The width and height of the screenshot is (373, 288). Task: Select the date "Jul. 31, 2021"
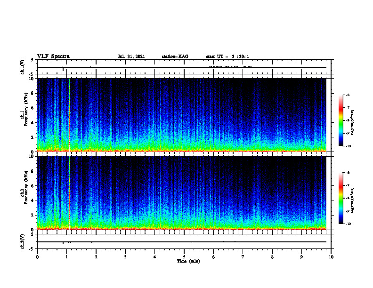(131, 56)
